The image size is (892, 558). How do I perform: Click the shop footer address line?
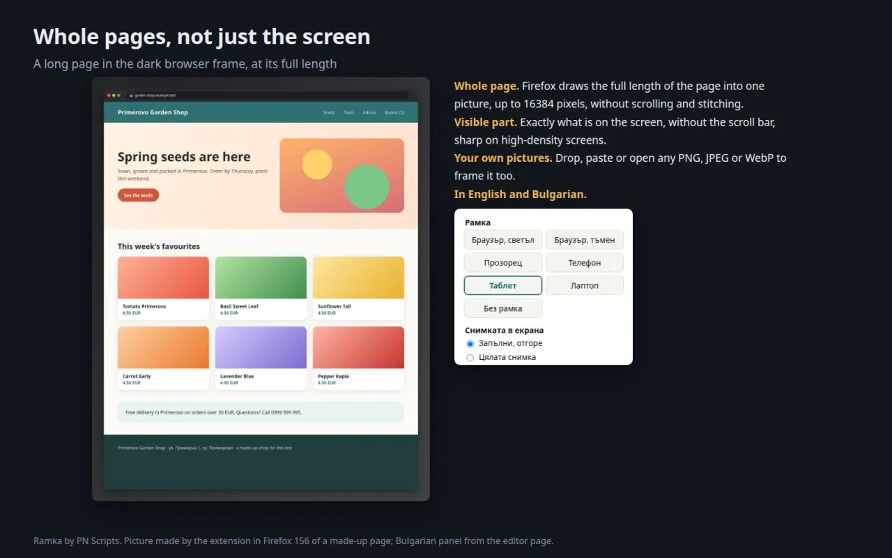click(205, 448)
